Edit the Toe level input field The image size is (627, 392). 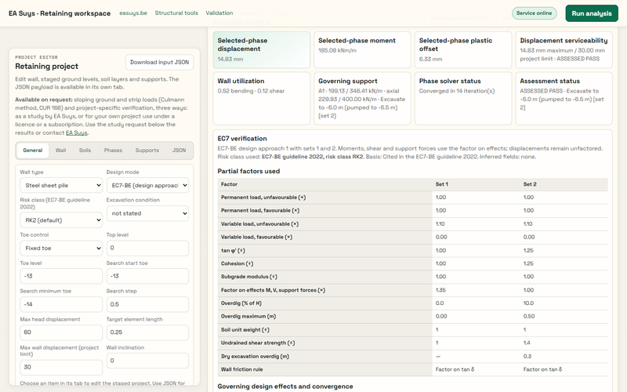(61, 276)
